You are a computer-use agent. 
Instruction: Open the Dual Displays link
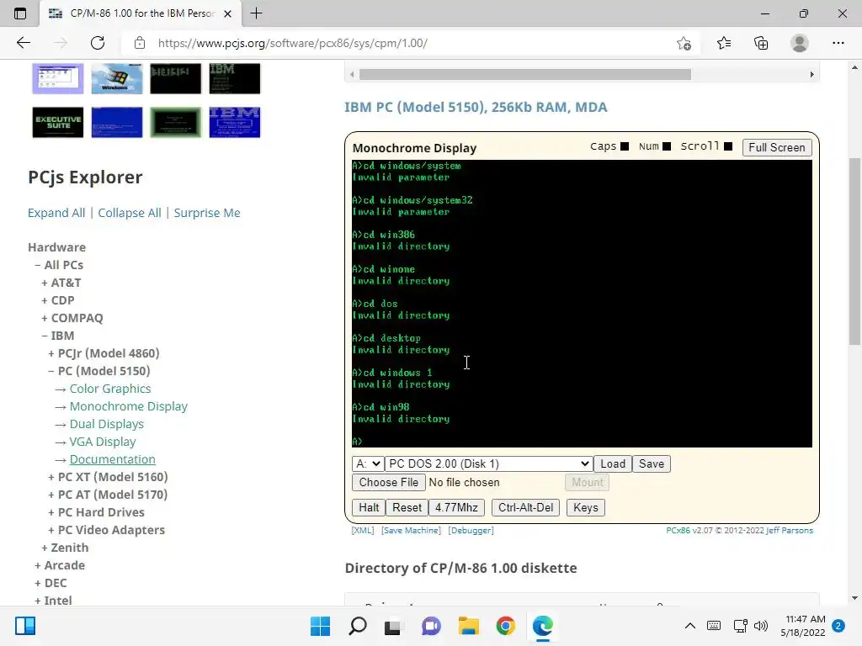107,424
